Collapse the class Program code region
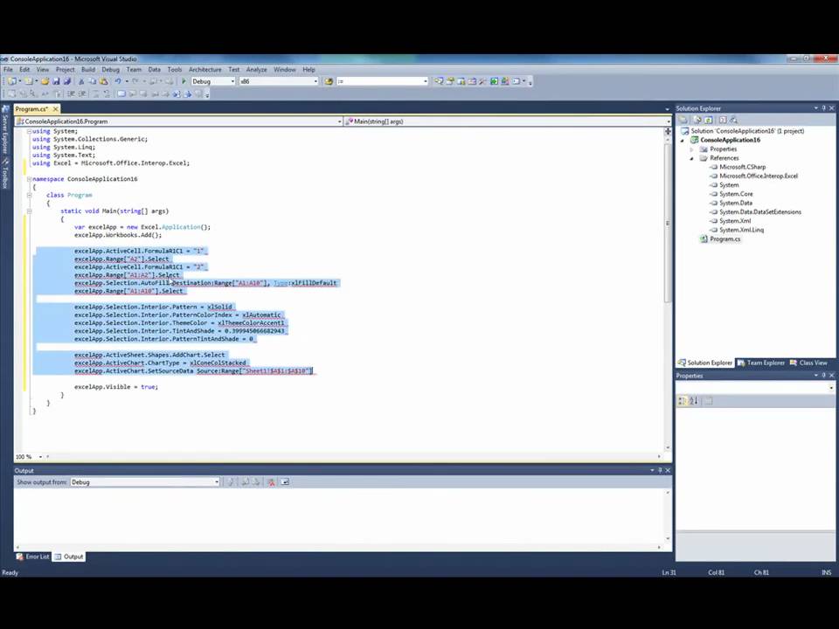 (30, 195)
